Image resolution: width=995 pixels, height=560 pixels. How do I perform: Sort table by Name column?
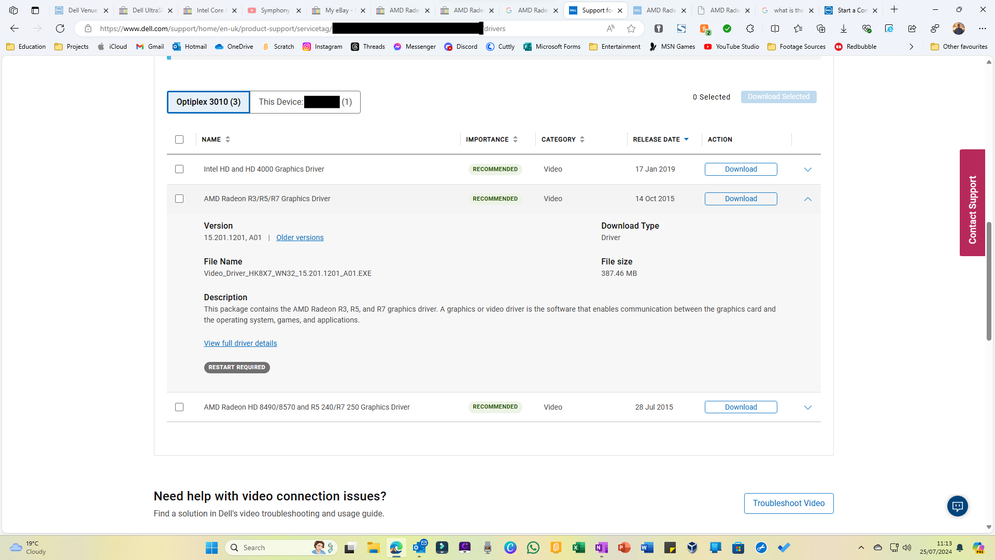[216, 139]
